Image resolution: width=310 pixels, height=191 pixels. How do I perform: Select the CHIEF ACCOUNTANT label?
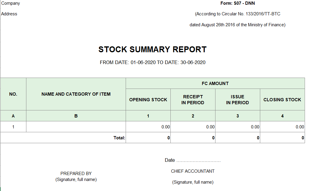click(193, 171)
